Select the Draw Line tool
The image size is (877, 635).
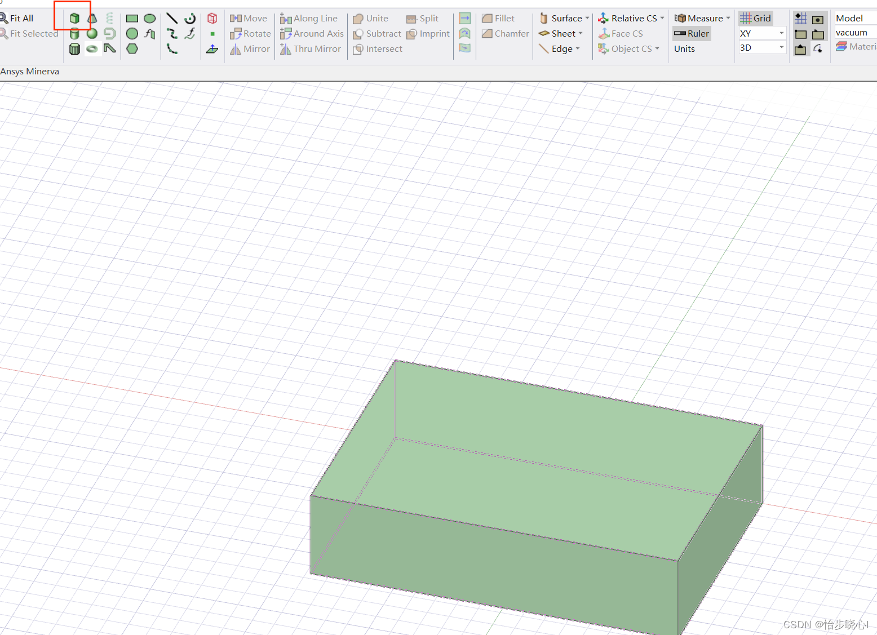pos(172,19)
